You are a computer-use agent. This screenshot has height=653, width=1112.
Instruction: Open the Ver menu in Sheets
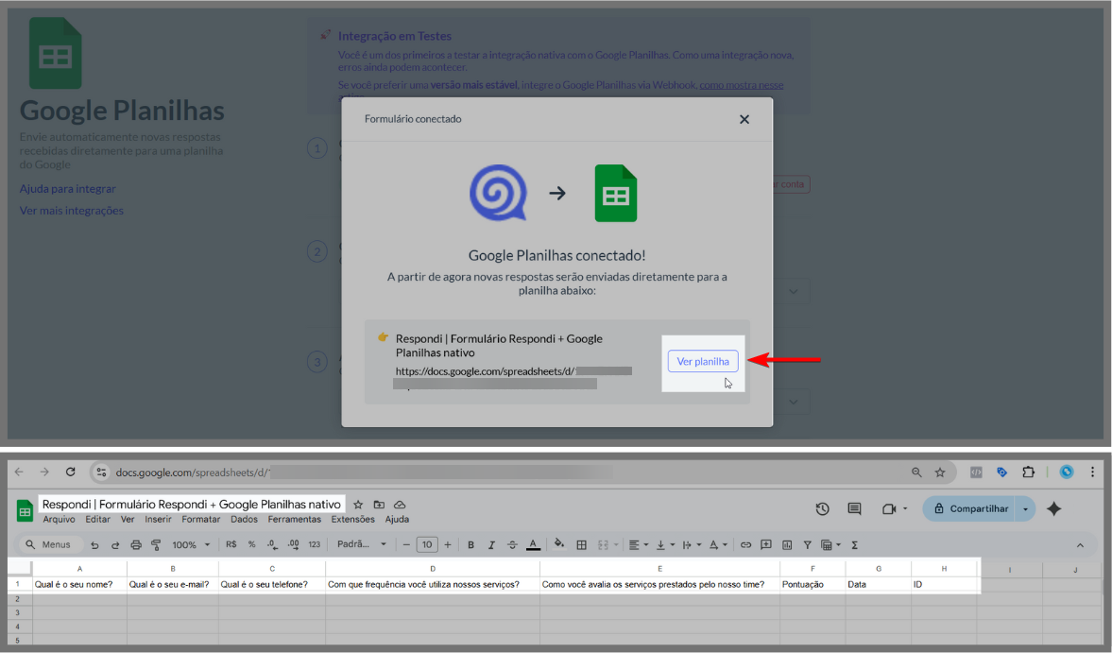(x=128, y=519)
